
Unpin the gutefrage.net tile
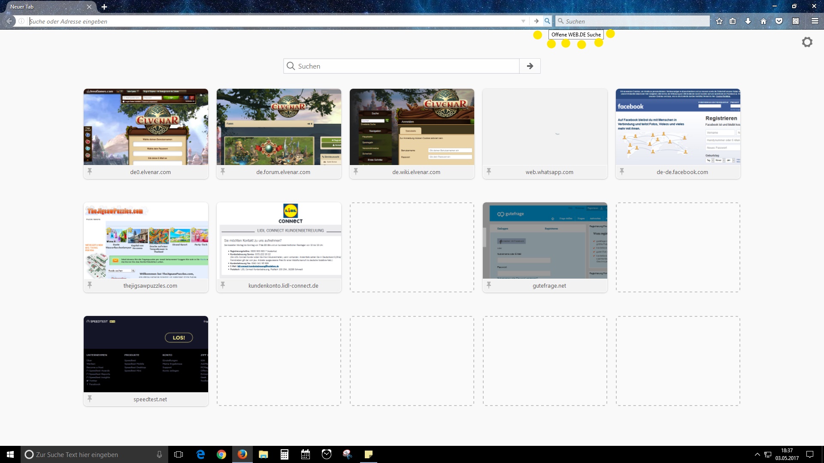[x=489, y=285]
